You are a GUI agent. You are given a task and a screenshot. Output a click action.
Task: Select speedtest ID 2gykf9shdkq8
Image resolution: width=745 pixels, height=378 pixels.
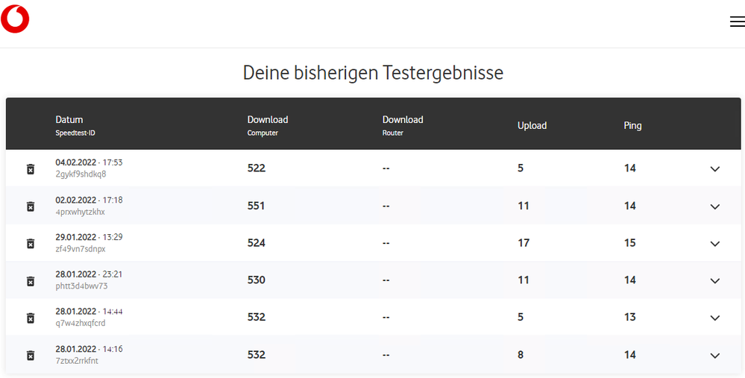pos(81,174)
